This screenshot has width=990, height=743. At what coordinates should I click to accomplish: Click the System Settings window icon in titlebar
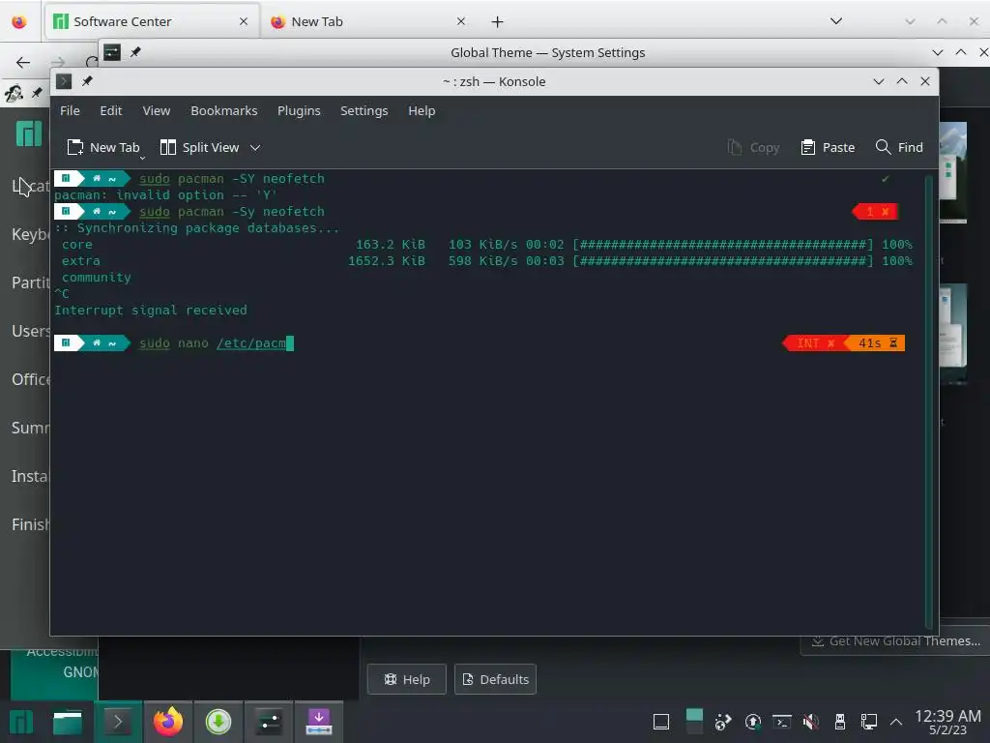point(112,52)
